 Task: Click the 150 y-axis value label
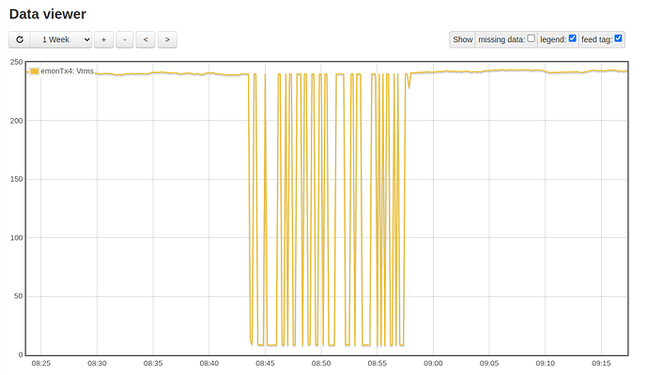click(x=17, y=179)
